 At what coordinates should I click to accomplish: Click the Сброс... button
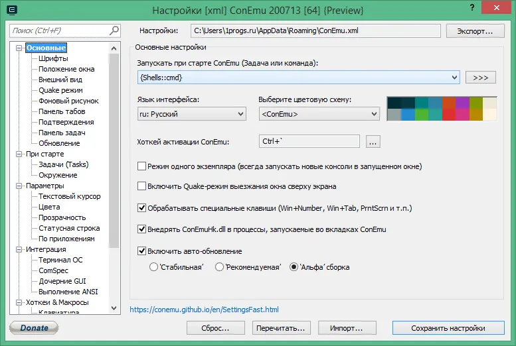216,328
